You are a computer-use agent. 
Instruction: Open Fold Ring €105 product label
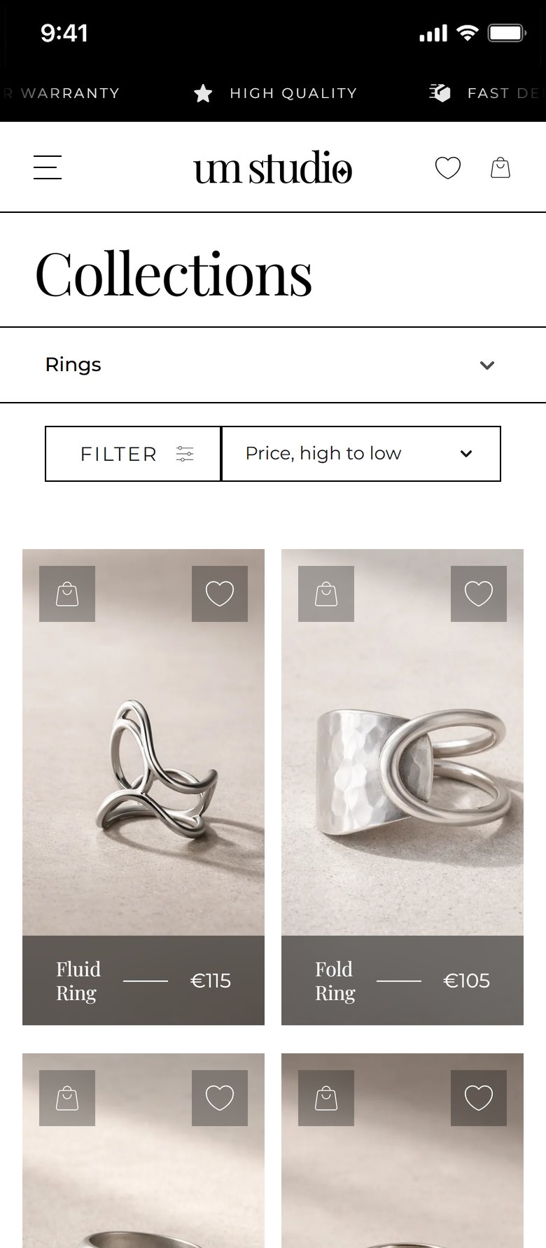(402, 980)
